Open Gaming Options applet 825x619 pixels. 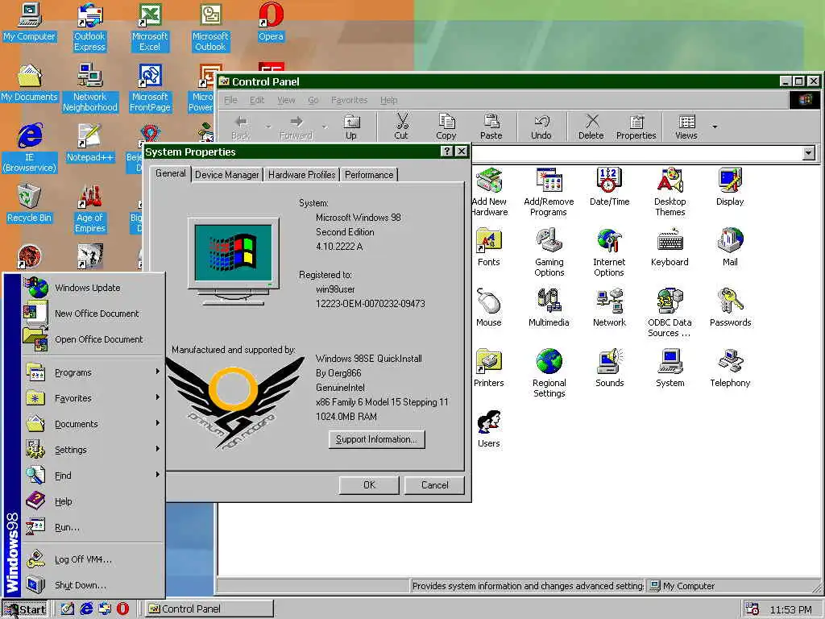549,252
